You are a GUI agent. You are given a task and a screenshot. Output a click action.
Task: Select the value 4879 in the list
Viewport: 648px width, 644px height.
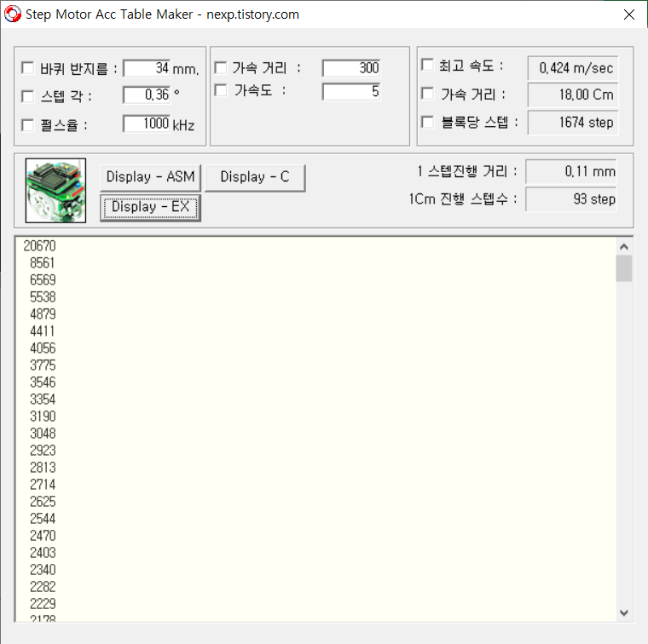pos(43,314)
